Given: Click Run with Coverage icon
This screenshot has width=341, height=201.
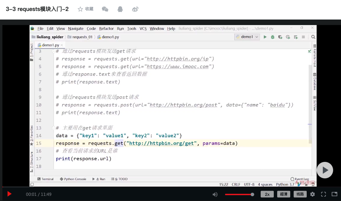Looking at the screenshot, I should point(280,37).
